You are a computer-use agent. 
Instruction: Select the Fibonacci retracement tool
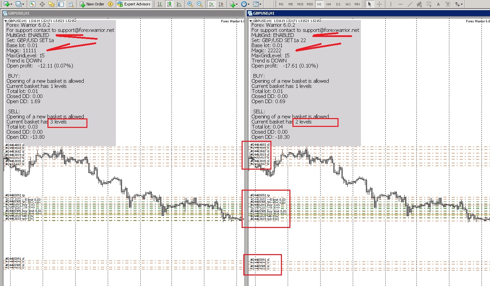click(429, 4)
